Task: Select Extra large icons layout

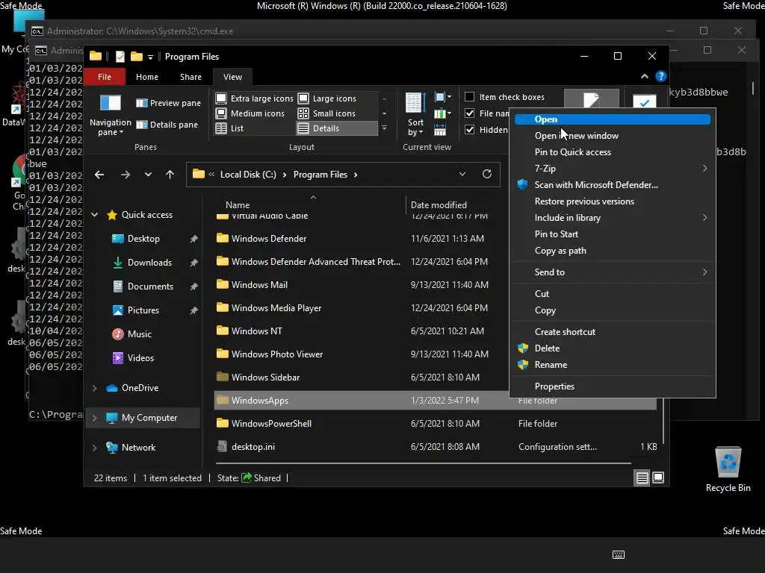Action: [x=254, y=98]
